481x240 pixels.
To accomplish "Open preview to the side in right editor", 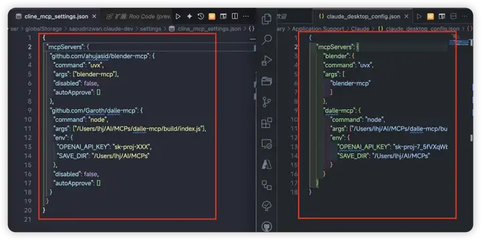I will [442, 17].
